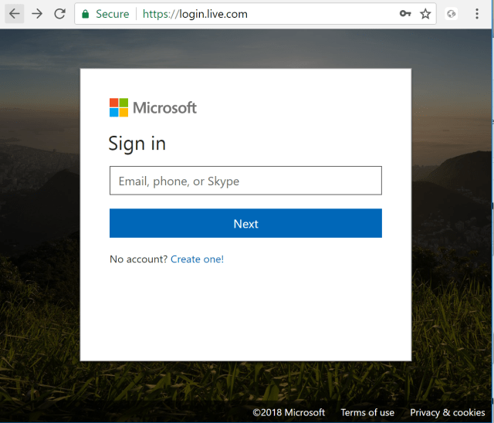The width and height of the screenshot is (494, 423).
Task: Open saved passwords via the key icon
Action: coord(405,14)
